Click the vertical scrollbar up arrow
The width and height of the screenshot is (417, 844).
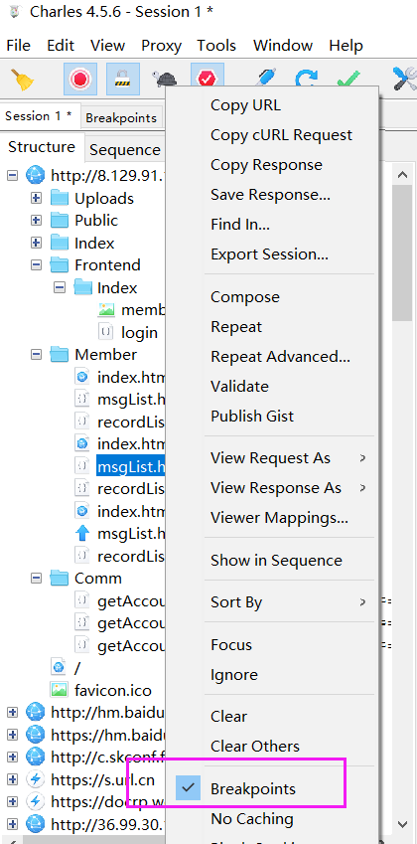402,173
